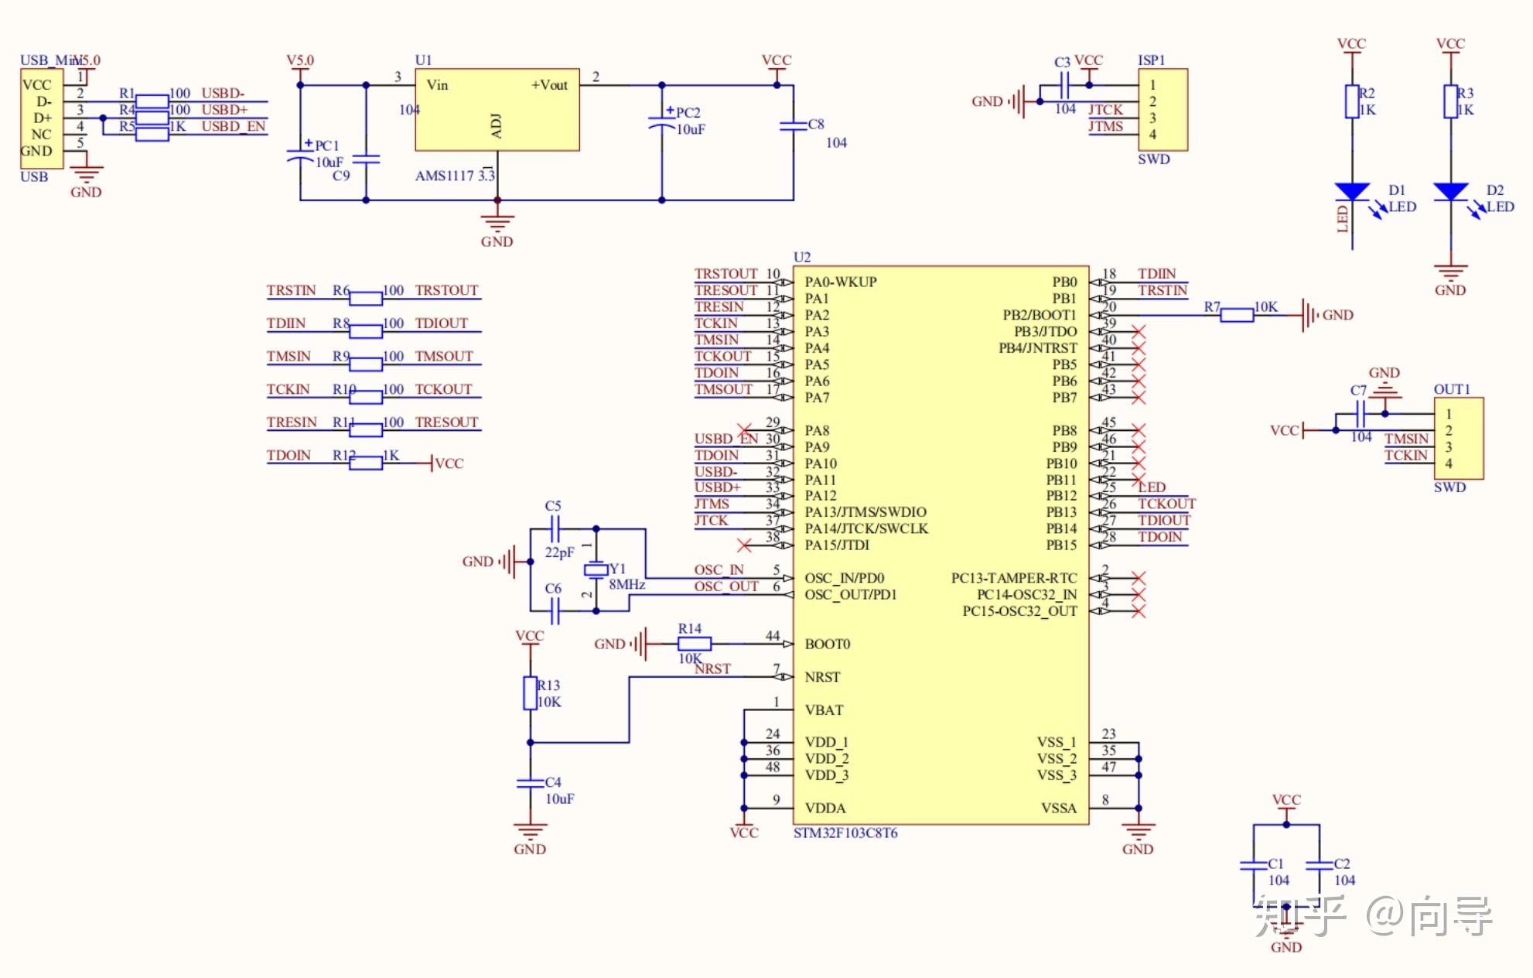1533x978 pixels.
Task: Select the R13 10K pull-up resistor
Action: 530,693
